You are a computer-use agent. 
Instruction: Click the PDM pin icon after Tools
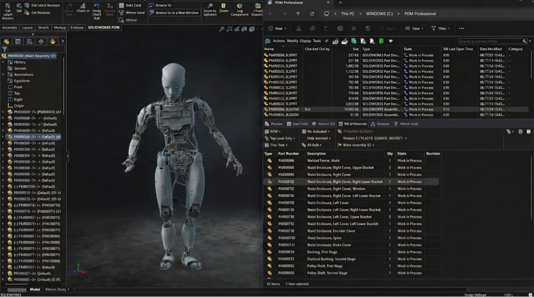click(326, 41)
